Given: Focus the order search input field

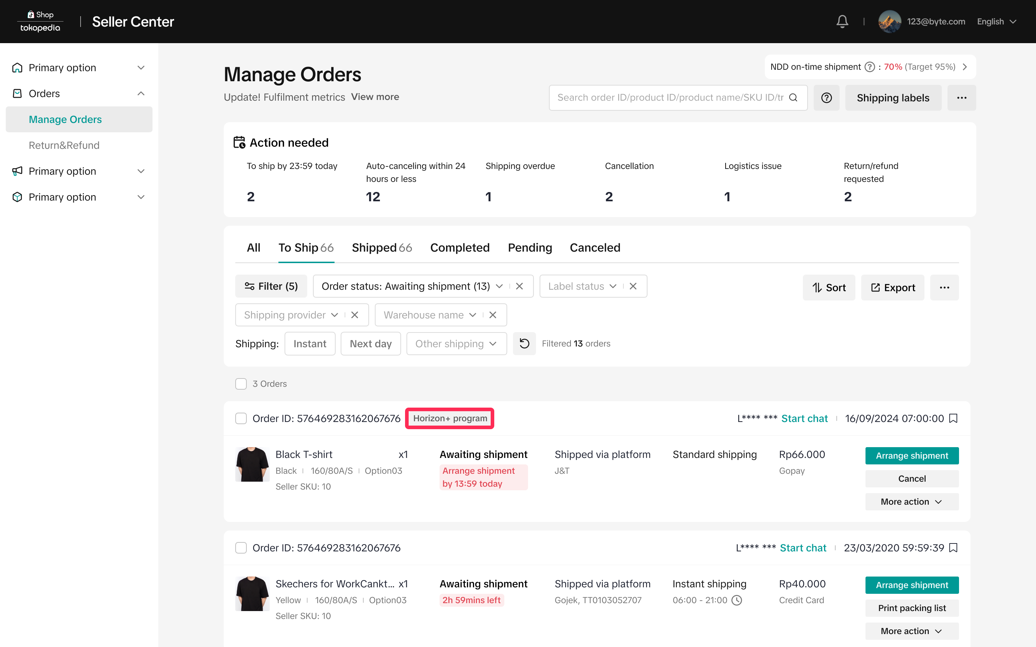Looking at the screenshot, I should tap(669, 97).
